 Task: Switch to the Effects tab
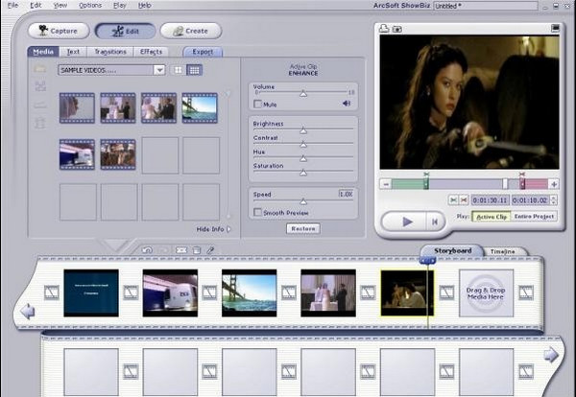[x=151, y=52]
